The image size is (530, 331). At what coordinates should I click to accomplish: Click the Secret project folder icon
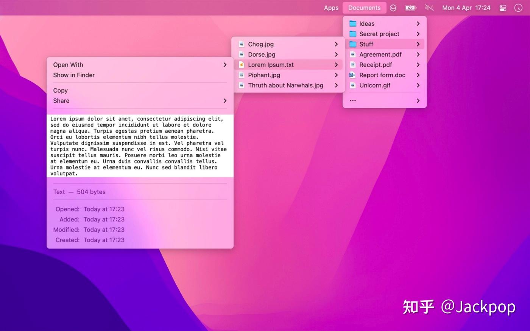[x=352, y=34]
